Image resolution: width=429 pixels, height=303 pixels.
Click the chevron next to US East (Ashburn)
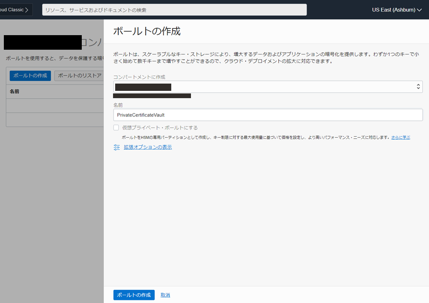click(419, 10)
